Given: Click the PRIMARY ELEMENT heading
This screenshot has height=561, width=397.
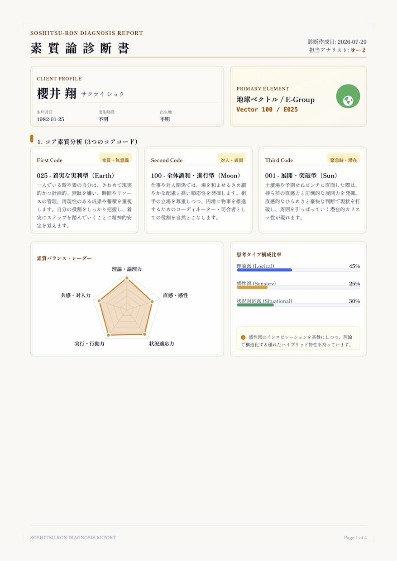Looking at the screenshot, I should coord(263,89).
